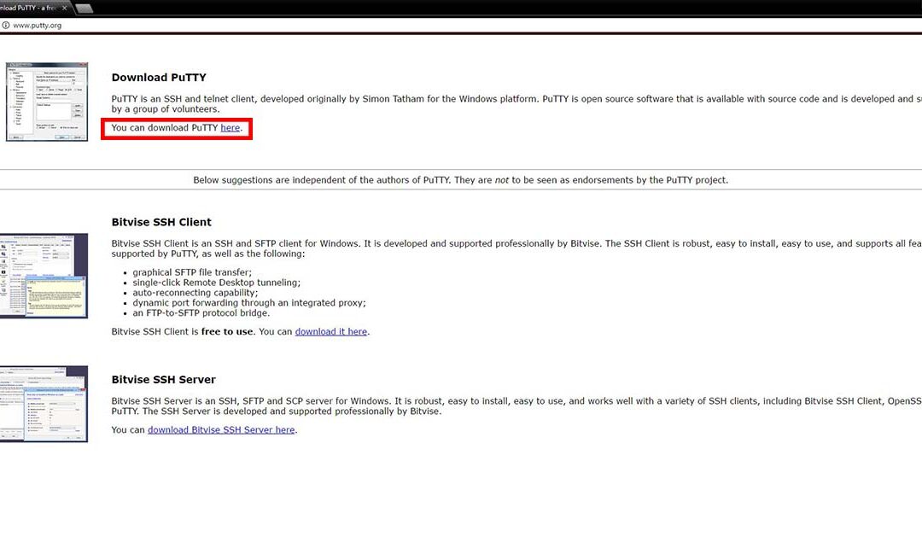Open a new browser tab
This screenshot has height=560, width=922.
[x=85, y=9]
